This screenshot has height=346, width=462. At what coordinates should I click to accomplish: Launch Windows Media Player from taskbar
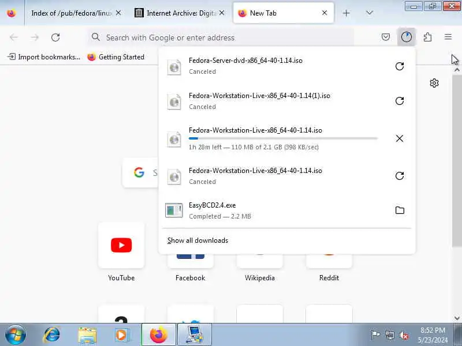click(x=121, y=335)
